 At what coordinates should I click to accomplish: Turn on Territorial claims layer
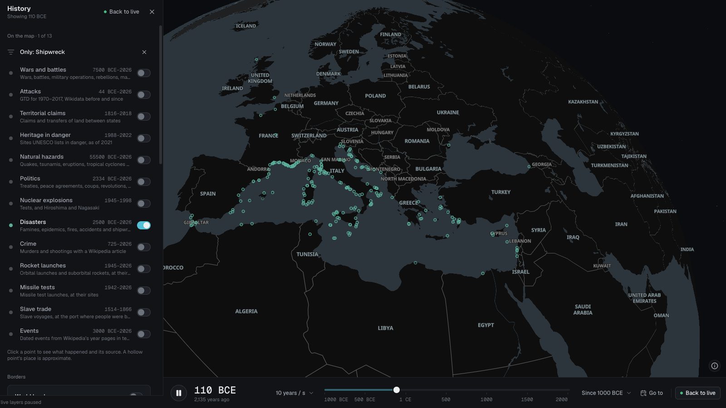click(144, 117)
